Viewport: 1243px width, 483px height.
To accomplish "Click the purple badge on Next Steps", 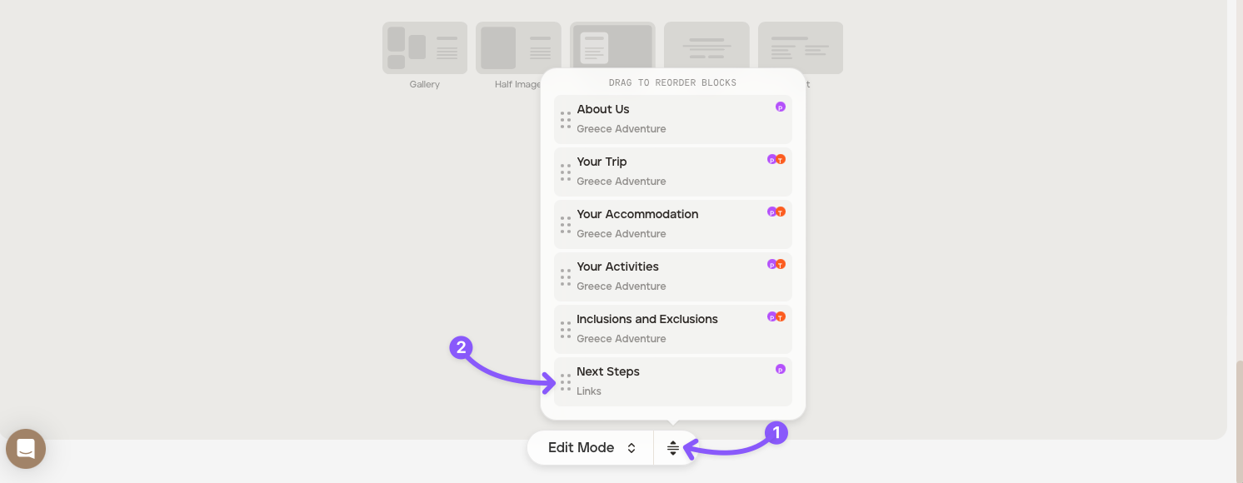I will coord(781,369).
